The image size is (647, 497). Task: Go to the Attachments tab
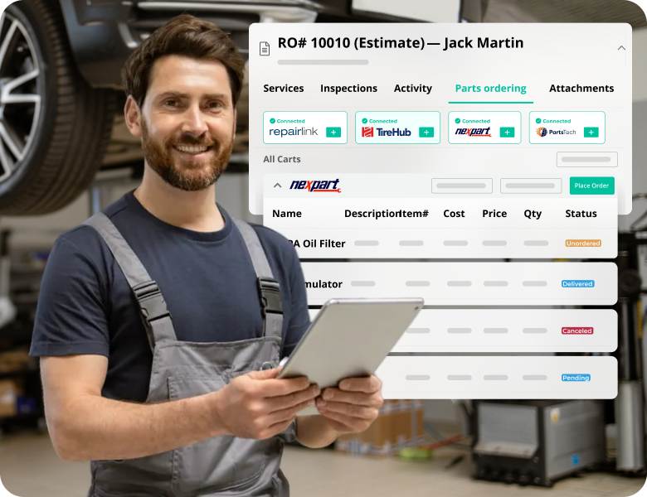(x=581, y=89)
